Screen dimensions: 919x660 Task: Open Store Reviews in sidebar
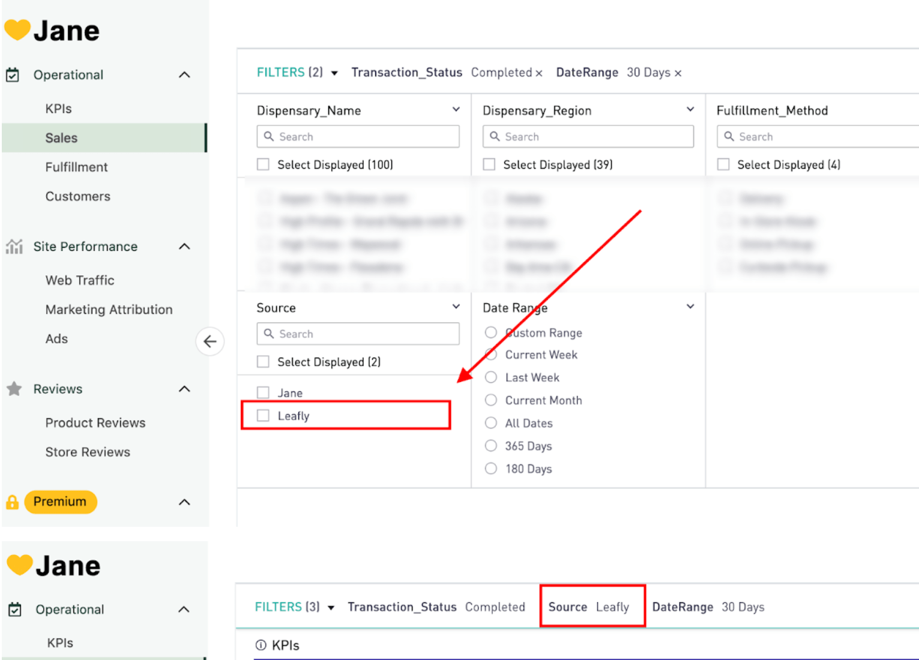point(88,452)
